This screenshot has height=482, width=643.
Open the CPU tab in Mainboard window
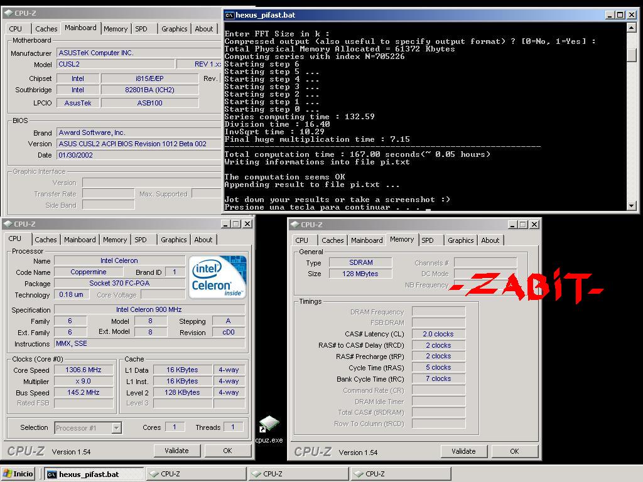(16, 29)
